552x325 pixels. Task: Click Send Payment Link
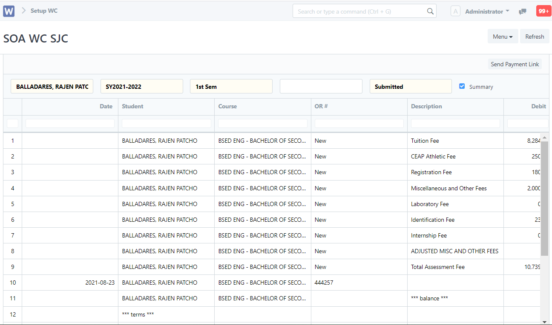coord(515,64)
